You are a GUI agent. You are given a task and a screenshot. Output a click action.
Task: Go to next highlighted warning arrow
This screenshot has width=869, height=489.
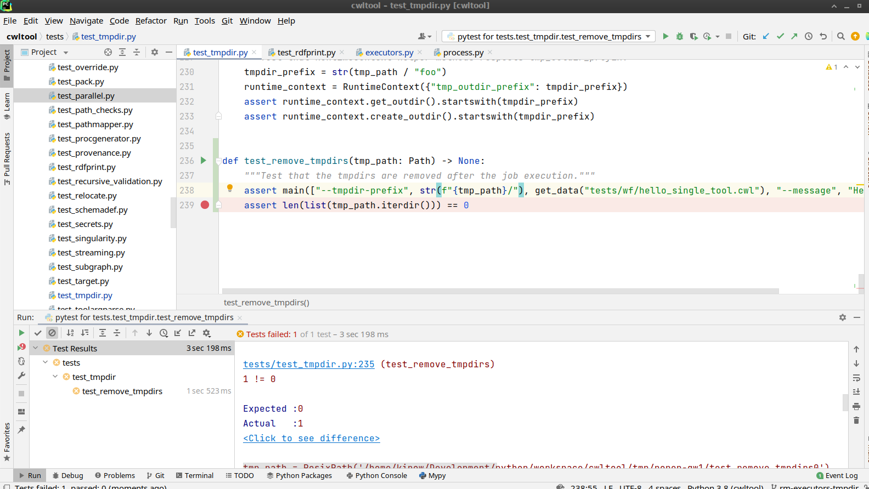pos(857,67)
